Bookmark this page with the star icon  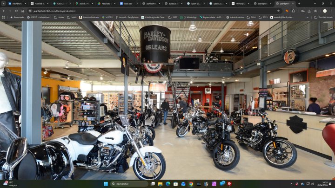pos(278,11)
